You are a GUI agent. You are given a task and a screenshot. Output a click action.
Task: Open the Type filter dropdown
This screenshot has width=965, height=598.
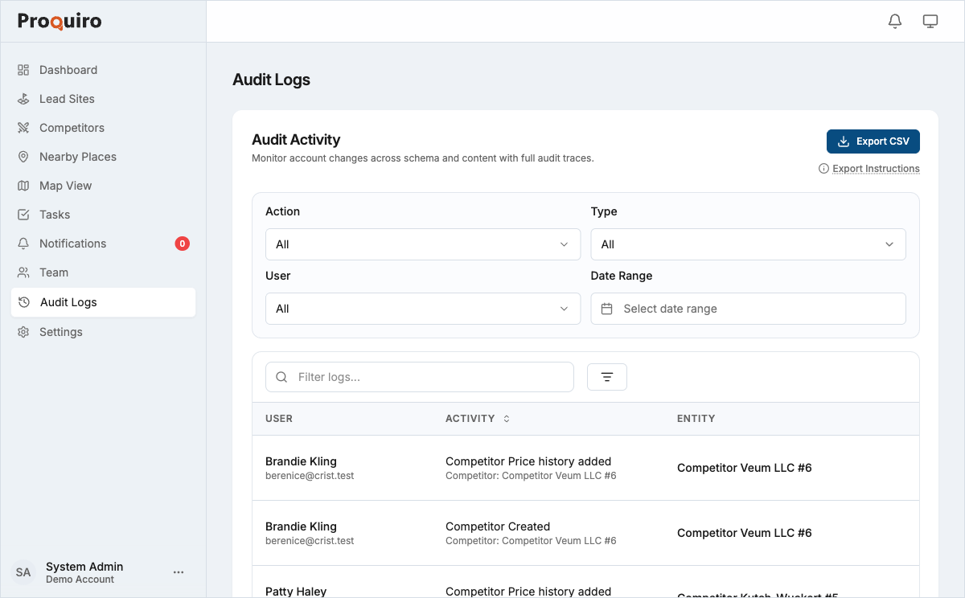click(x=748, y=244)
